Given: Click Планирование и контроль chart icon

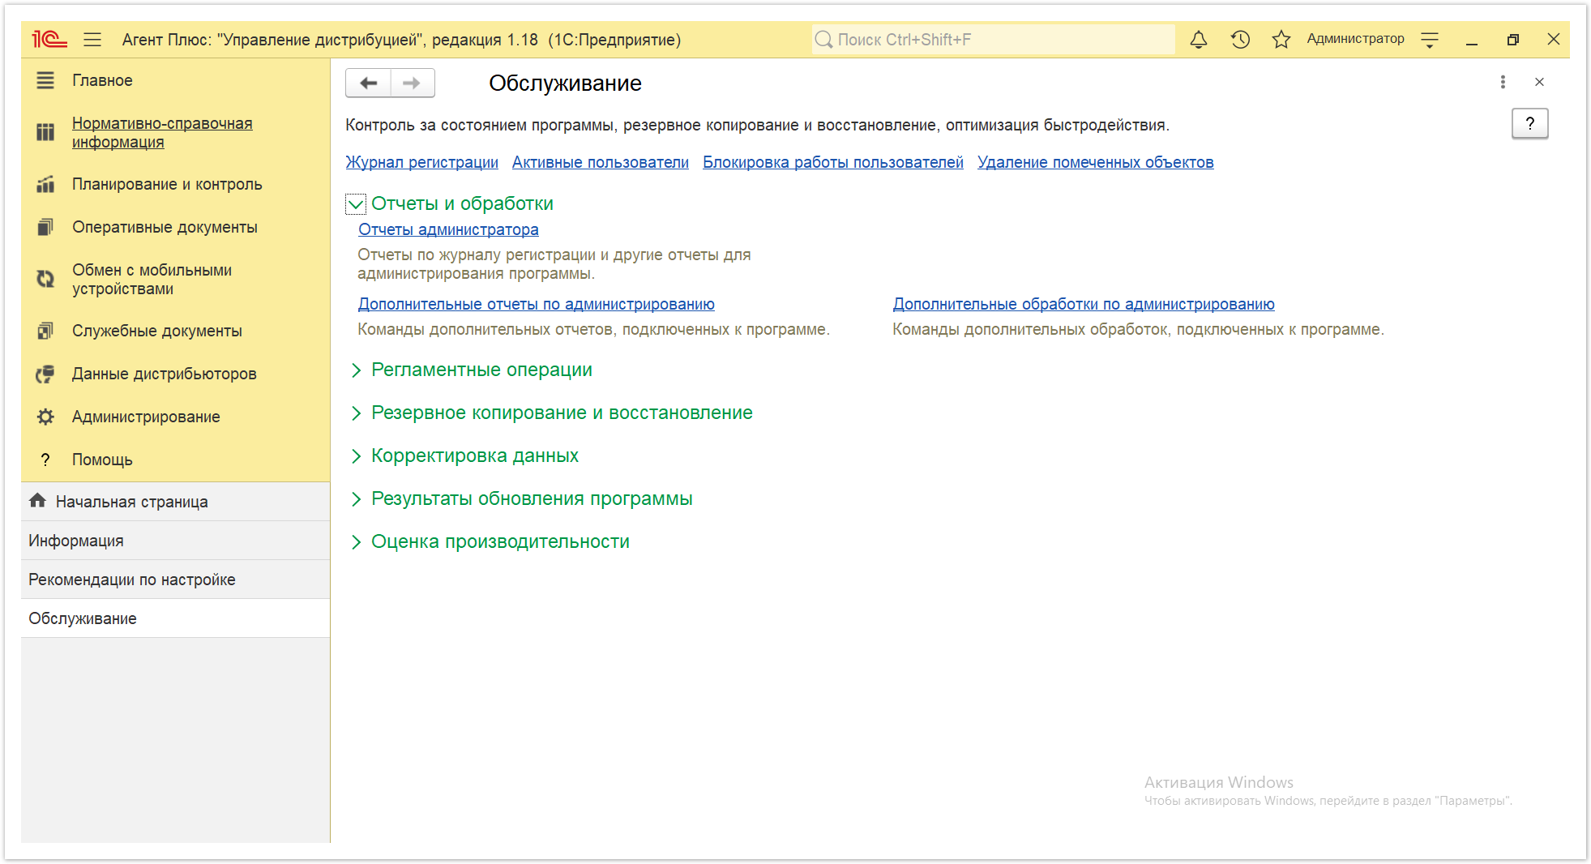Looking at the screenshot, I should tap(45, 184).
